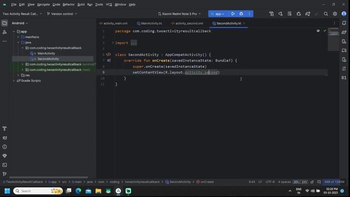Viewport: 350px width, 197px height.
Task: Open the App Quality Insights icon
Action: pos(4,155)
